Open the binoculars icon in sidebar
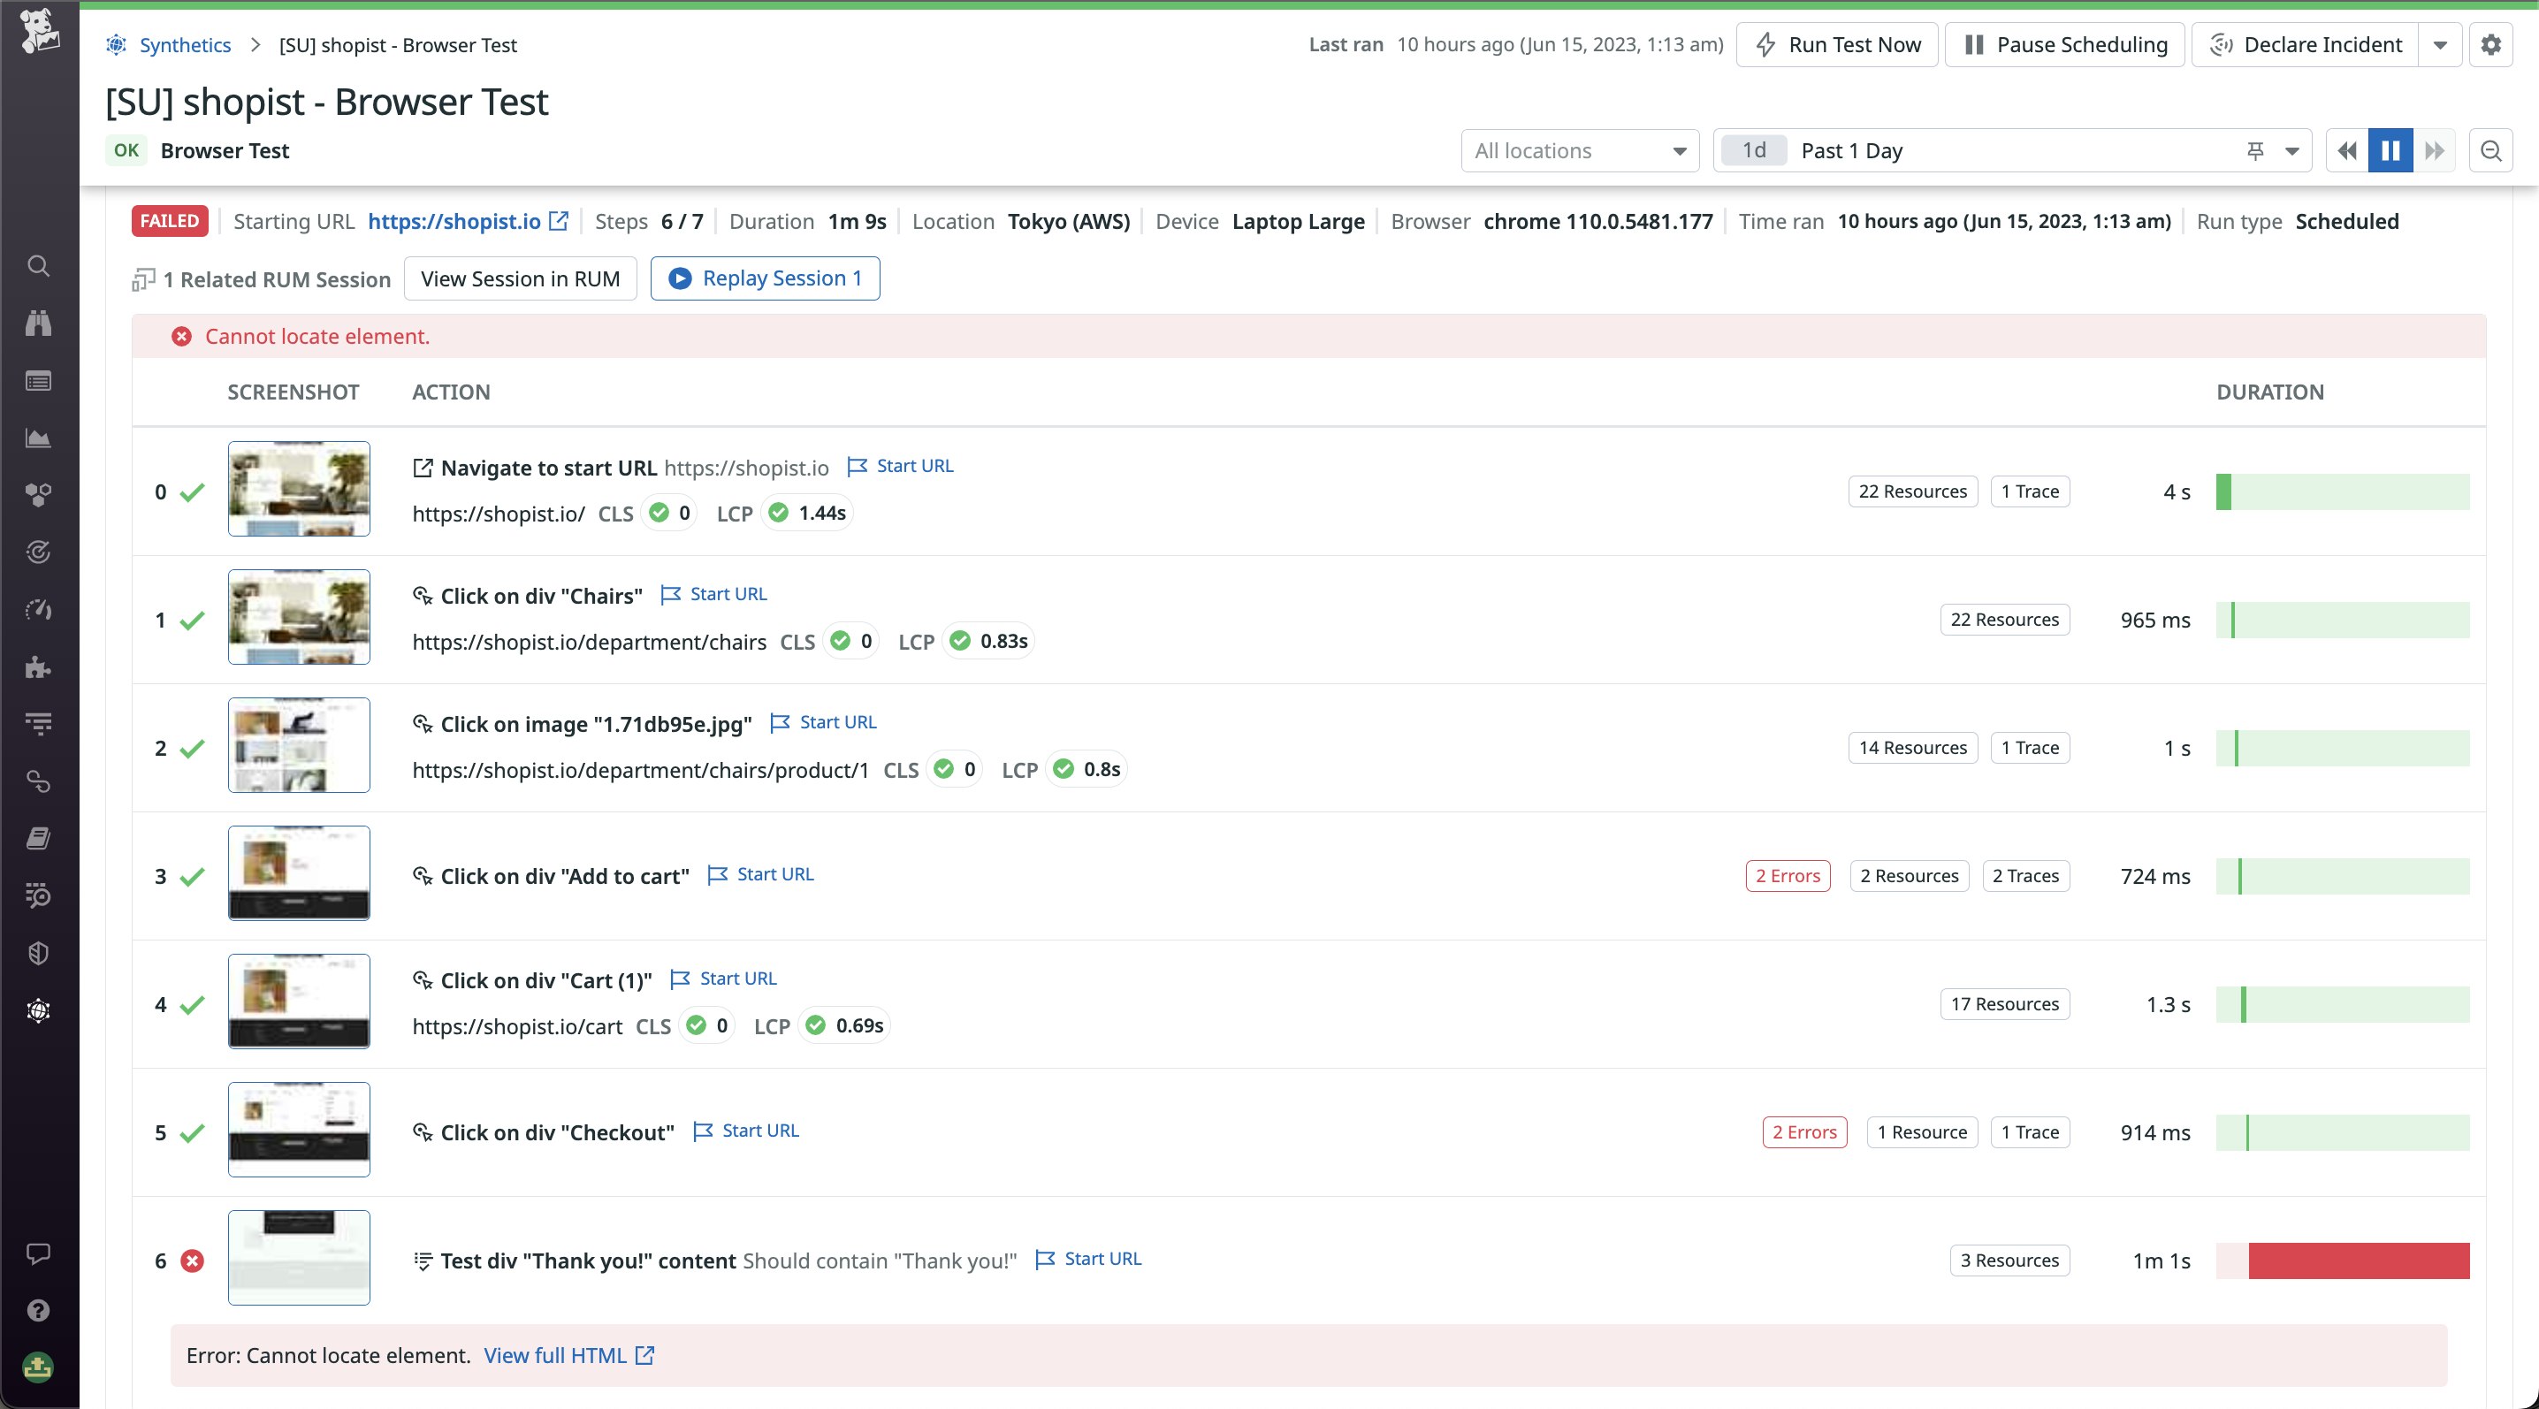This screenshot has height=1409, width=2539. tap(38, 324)
